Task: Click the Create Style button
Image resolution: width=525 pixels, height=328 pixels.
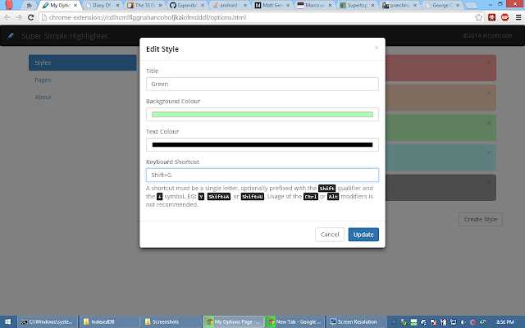Action: pos(481,219)
